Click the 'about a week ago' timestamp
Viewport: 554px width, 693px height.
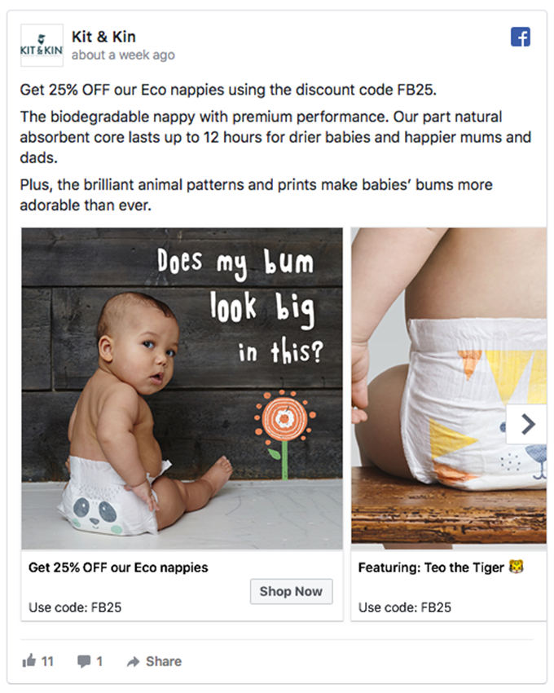(x=123, y=55)
